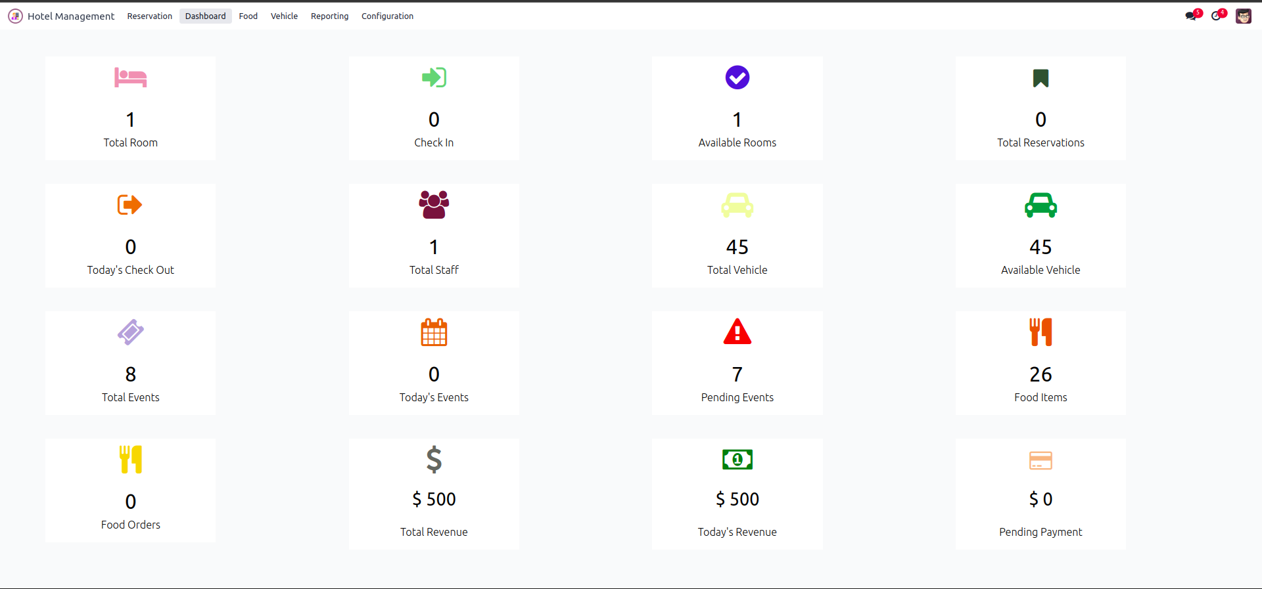The height and width of the screenshot is (589, 1262).
Task: Click the Total Staff people icon
Action: point(434,205)
